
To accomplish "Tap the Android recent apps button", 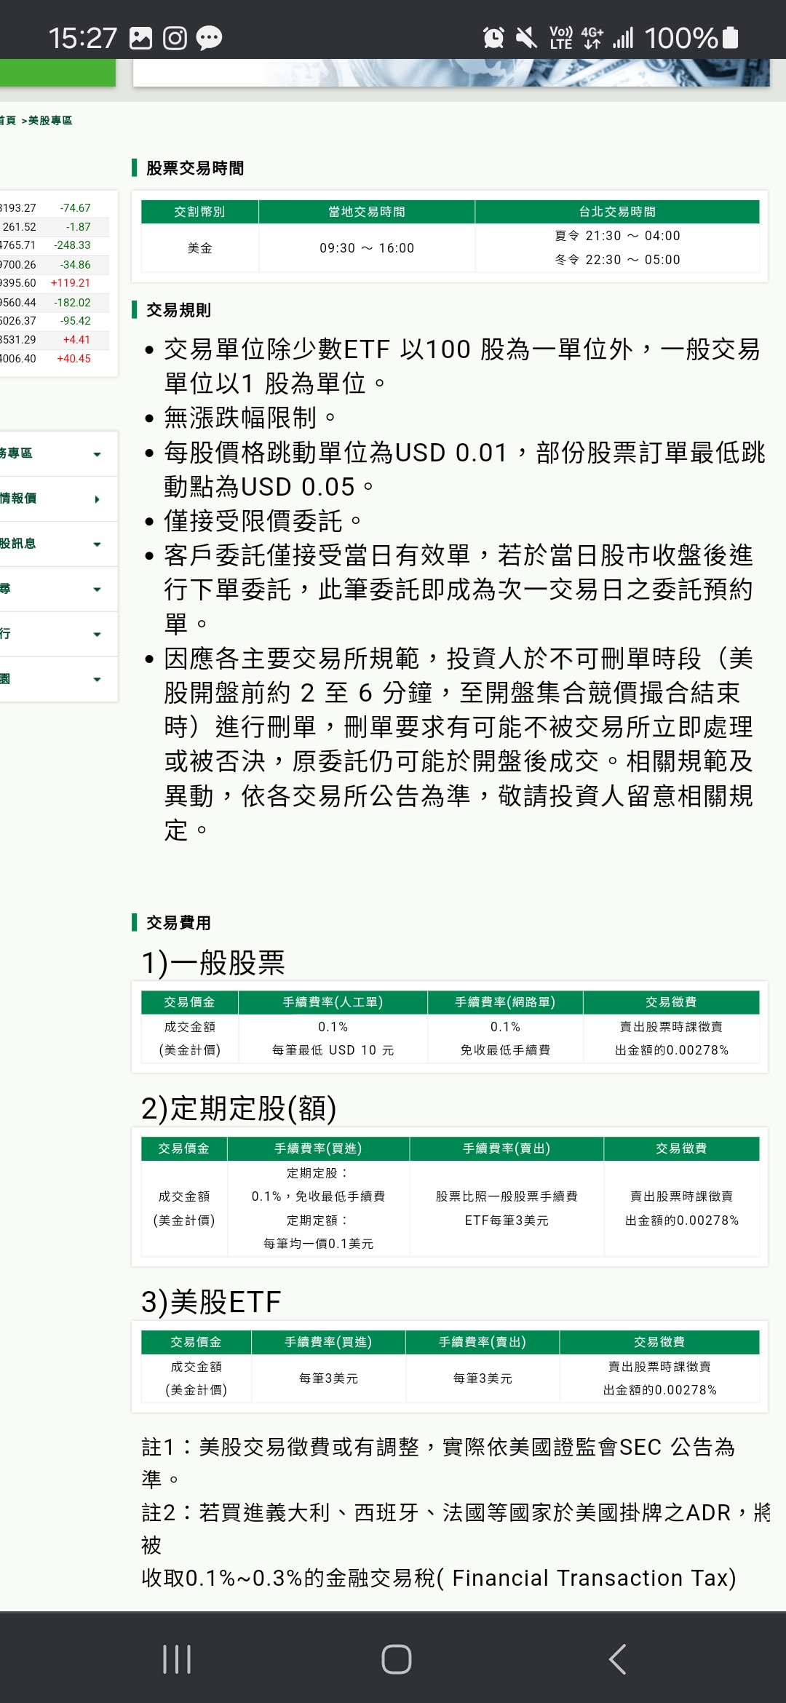I will 177,1659.
